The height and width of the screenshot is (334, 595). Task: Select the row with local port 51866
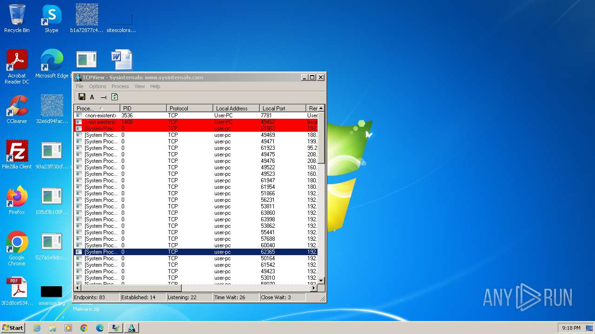tap(196, 193)
